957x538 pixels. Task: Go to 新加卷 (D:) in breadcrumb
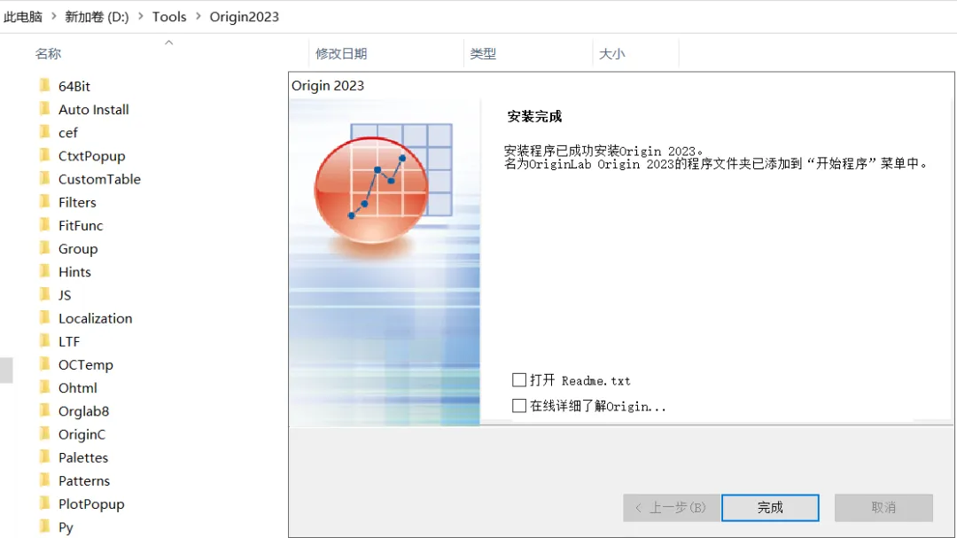tap(97, 17)
